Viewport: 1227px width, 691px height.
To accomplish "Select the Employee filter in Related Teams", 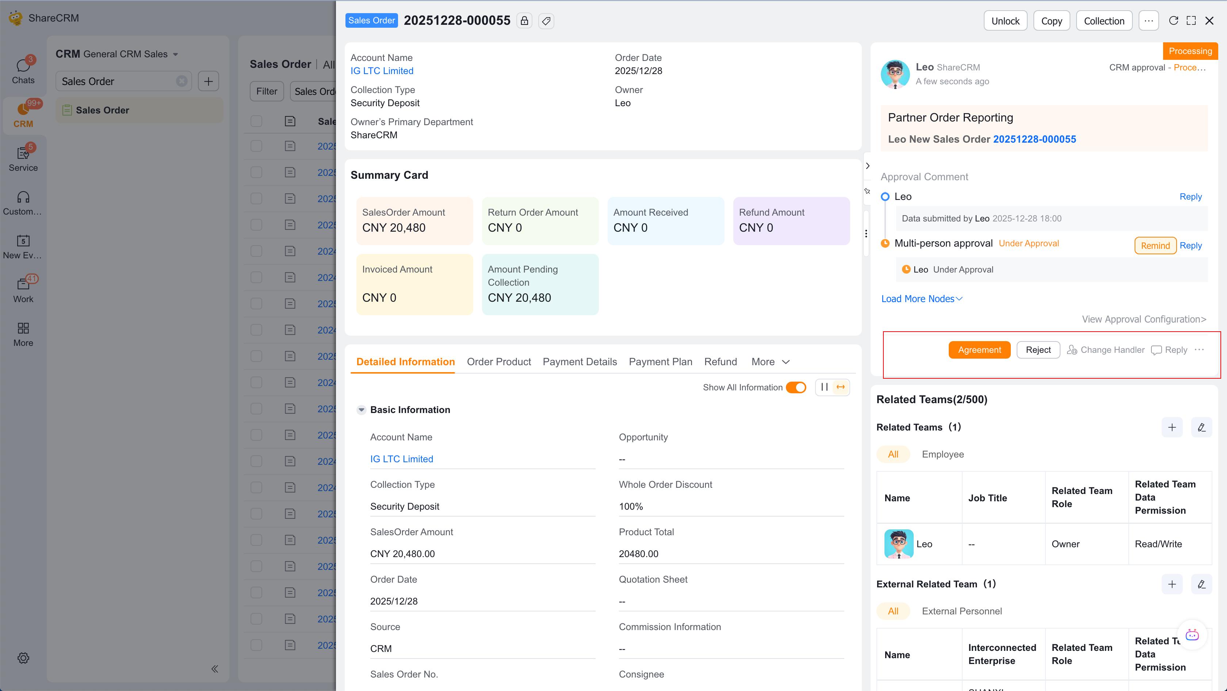I will click(x=943, y=455).
